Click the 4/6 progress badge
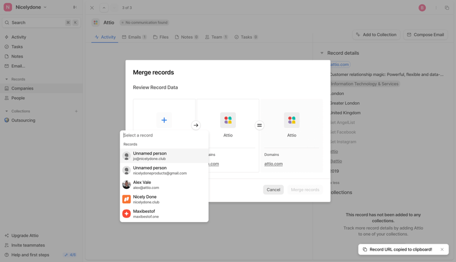The image size is (456, 262). (x=70, y=255)
